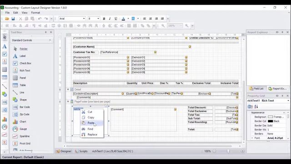Open a report with the folder icon
Viewport: 291px width, 164px height.
[7, 19]
